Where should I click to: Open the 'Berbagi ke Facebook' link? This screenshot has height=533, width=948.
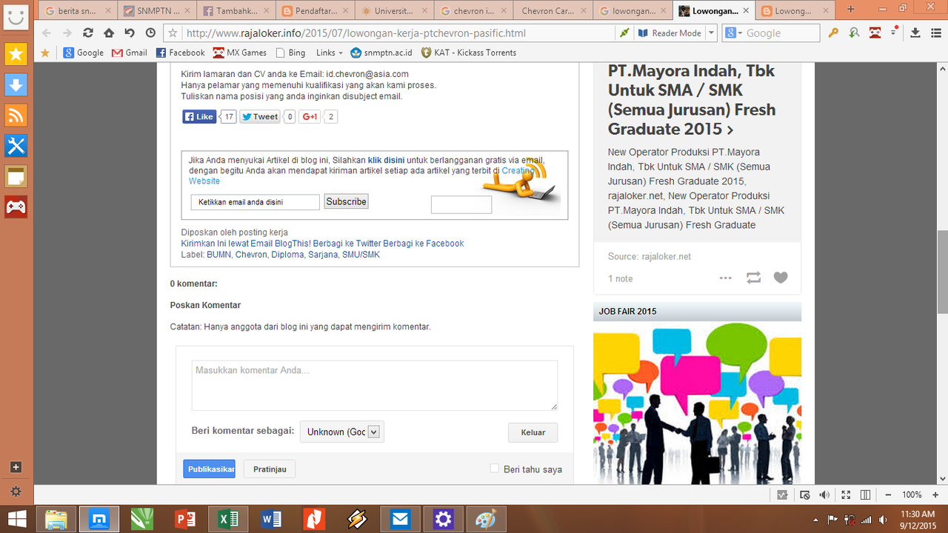(424, 244)
